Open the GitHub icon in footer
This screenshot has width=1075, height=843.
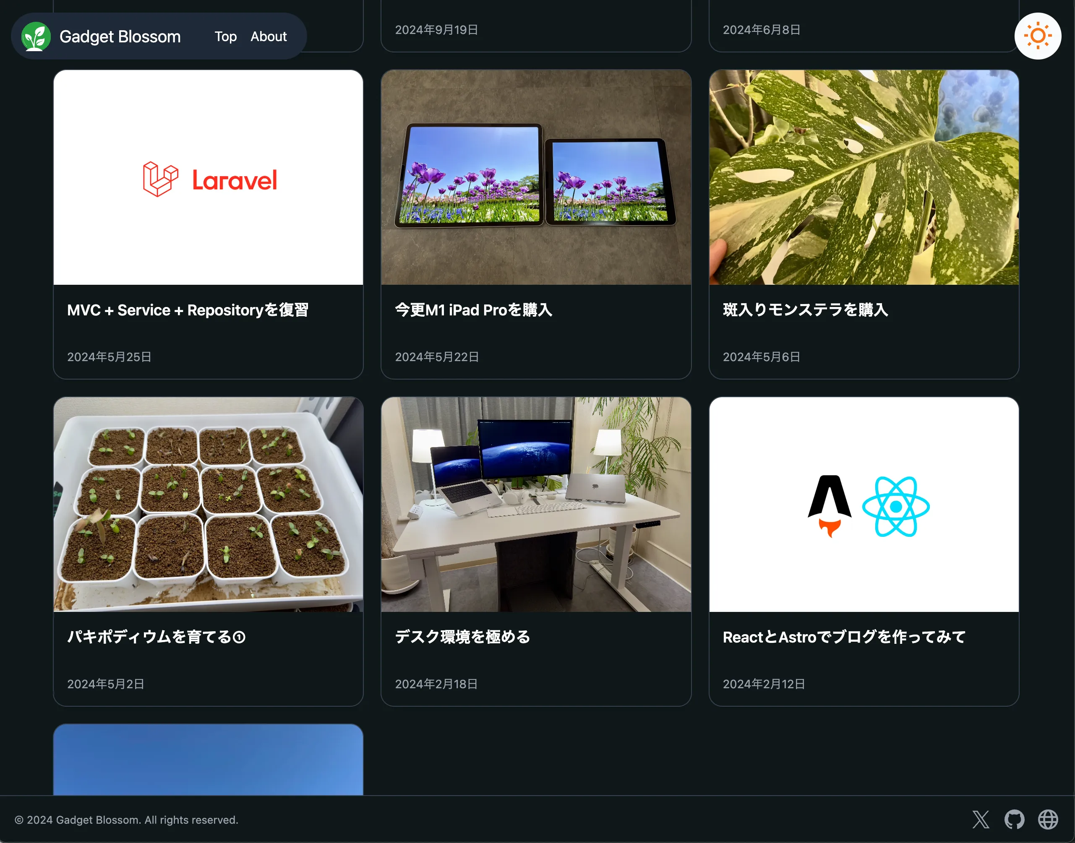tap(1015, 820)
